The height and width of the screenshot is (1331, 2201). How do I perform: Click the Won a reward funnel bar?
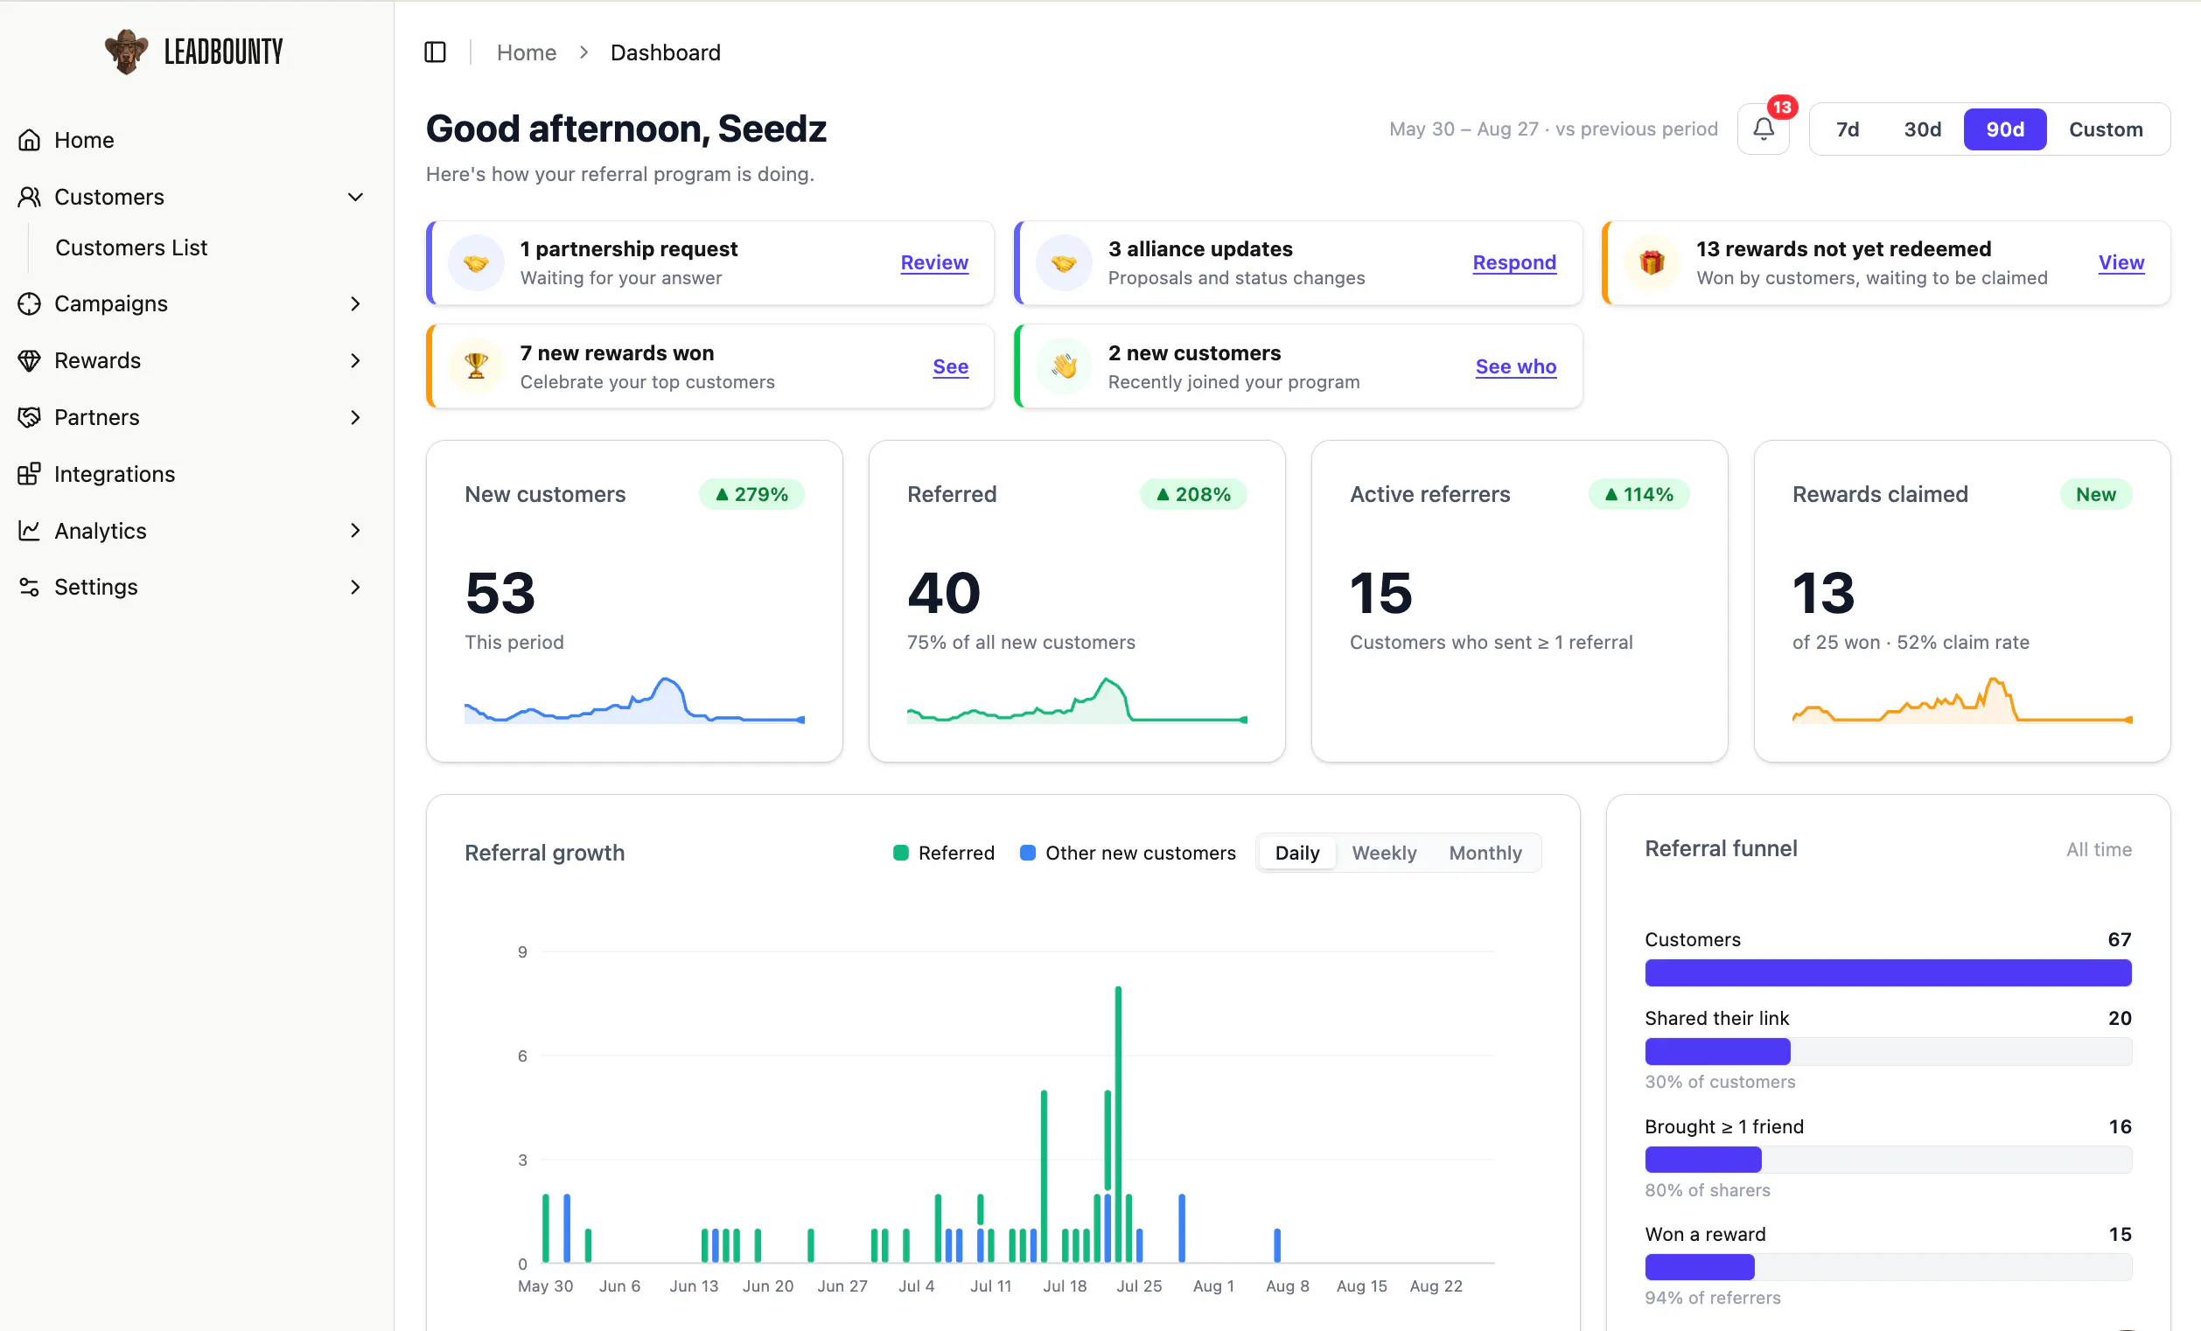[x=1888, y=1267]
